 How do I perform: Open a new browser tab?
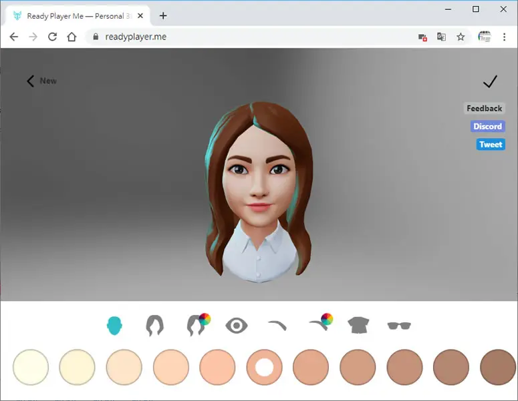pos(163,16)
